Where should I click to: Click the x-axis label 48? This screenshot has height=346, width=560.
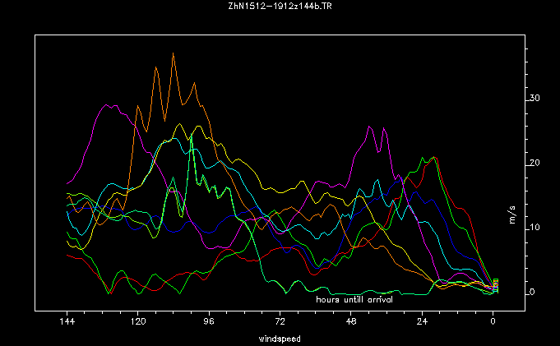pos(351,321)
